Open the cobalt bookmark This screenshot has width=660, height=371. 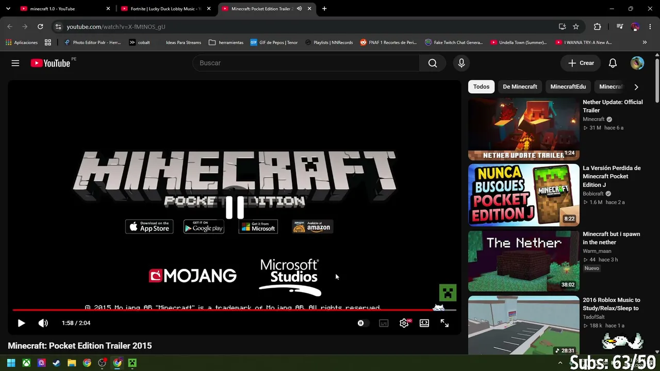139,42
